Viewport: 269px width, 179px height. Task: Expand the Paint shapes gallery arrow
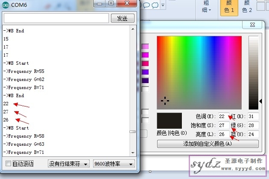click(163, 5)
